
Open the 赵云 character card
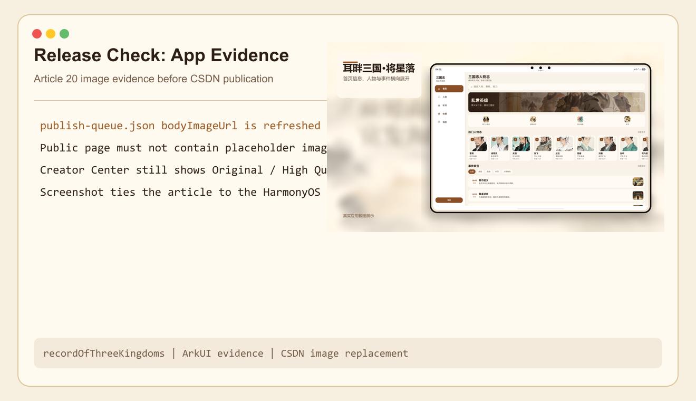click(x=564, y=148)
